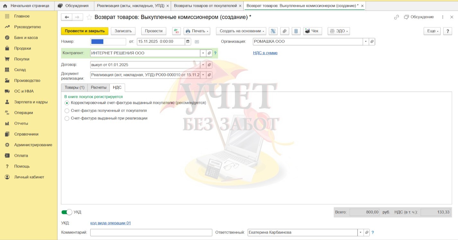Add document to favorites with star icon

coord(89,17)
